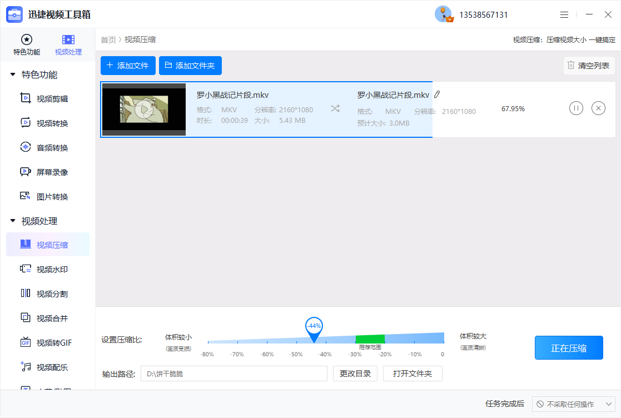Collapse the 视频处理 sidebar section

click(13, 221)
